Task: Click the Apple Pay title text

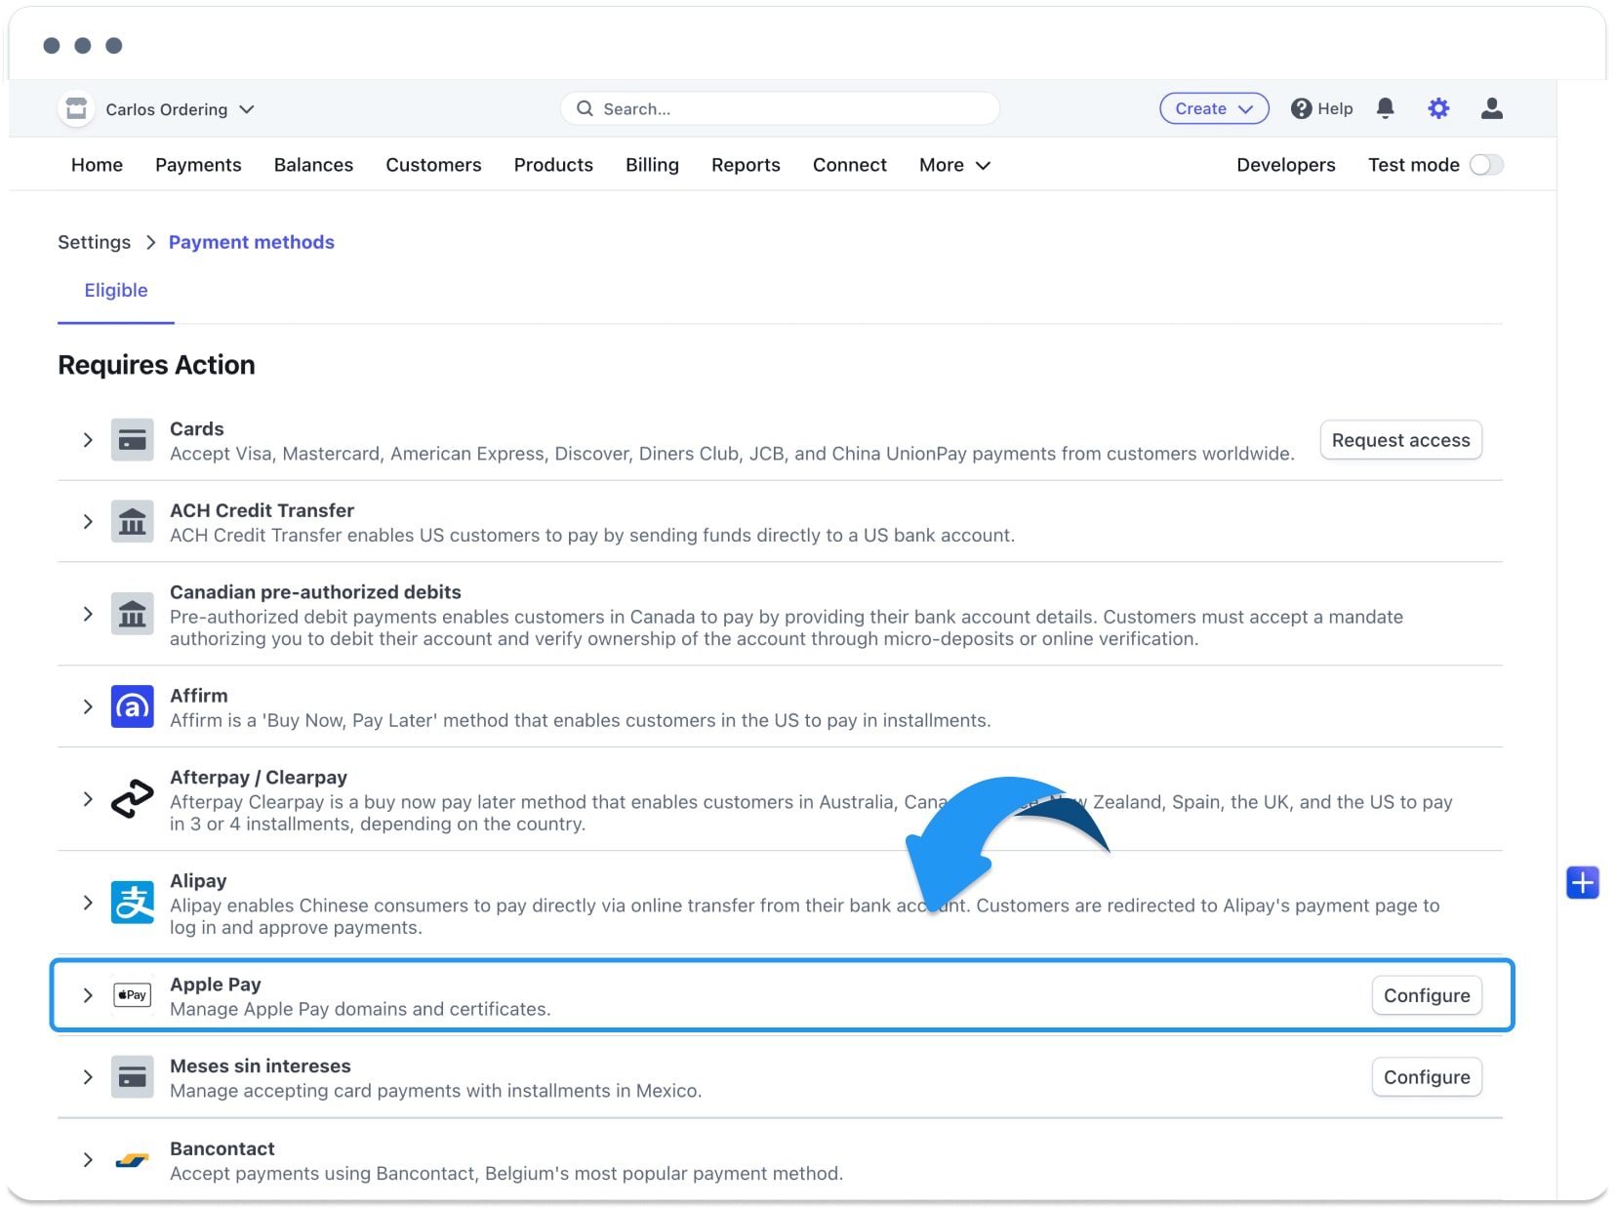Action: pos(215,985)
